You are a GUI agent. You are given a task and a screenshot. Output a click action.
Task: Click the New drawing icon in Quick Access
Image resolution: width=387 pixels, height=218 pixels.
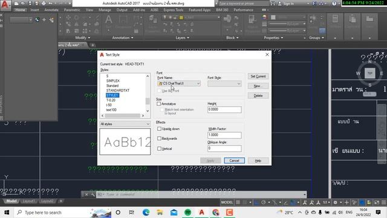click(16, 4)
